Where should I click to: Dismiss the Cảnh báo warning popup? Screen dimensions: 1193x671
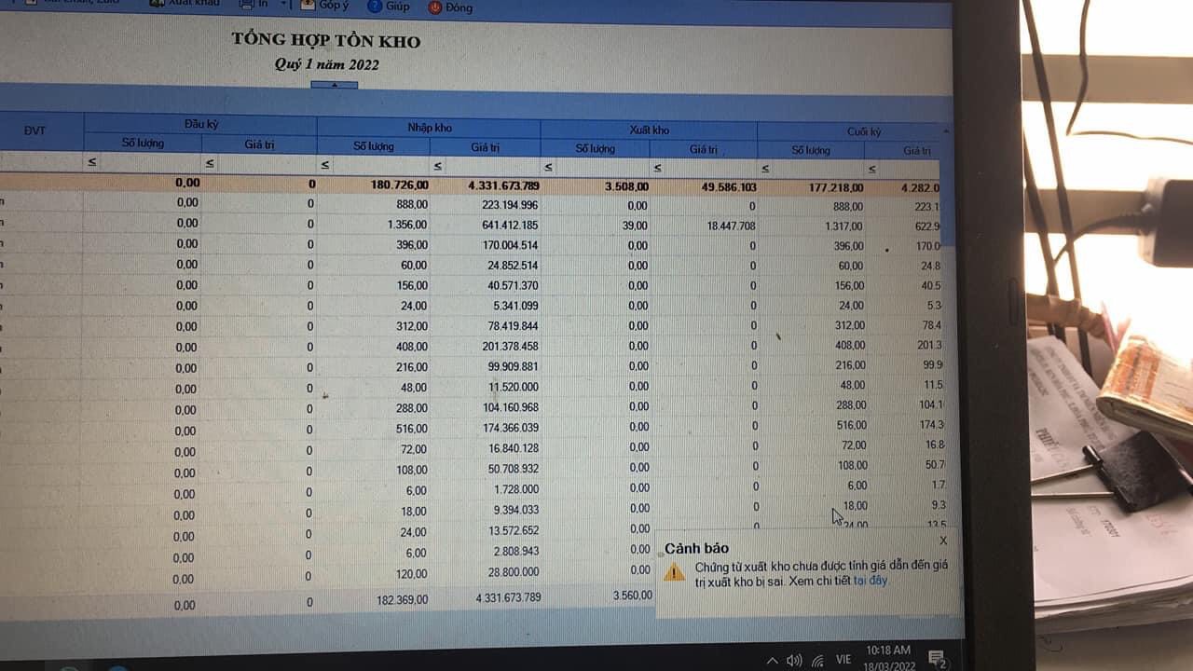tap(943, 541)
